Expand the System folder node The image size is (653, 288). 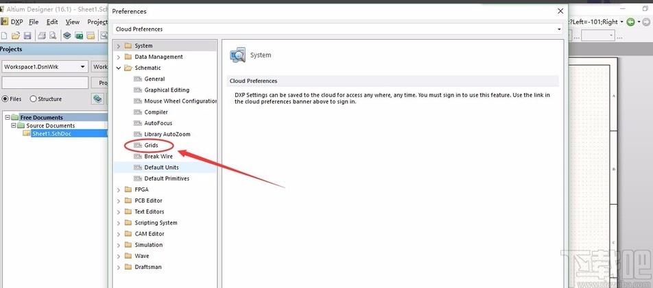(x=119, y=46)
